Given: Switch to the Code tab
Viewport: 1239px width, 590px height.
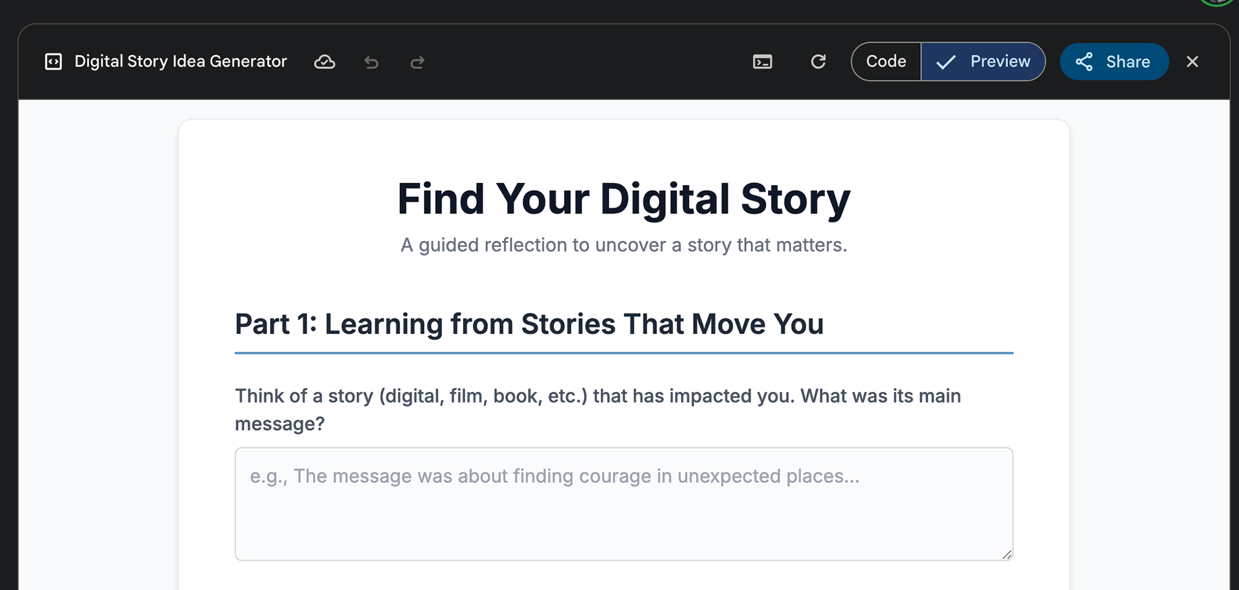Looking at the screenshot, I should click(886, 62).
